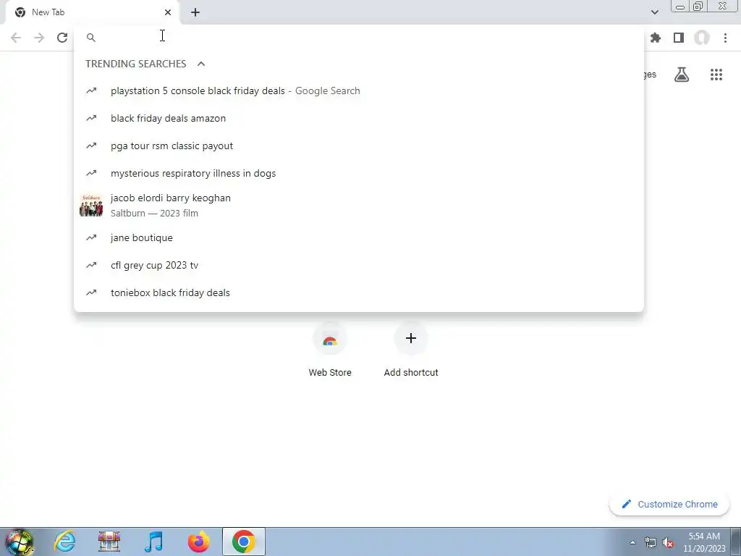Screen dimensions: 741x556
Task: Click trending arrow icon beside toniebox deals
Action: pyautogui.click(x=91, y=292)
